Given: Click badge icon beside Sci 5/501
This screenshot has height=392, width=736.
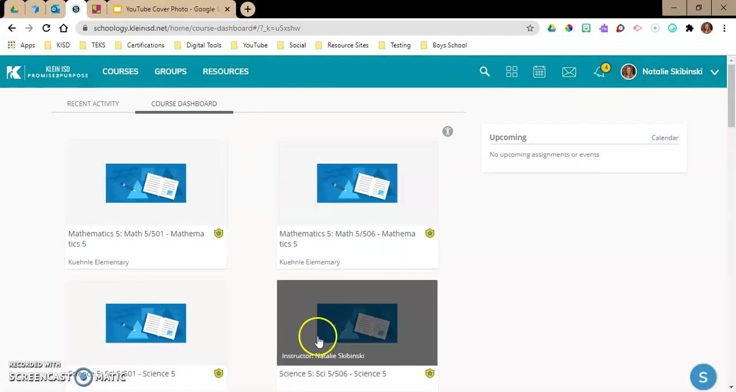Looking at the screenshot, I should 218,374.
